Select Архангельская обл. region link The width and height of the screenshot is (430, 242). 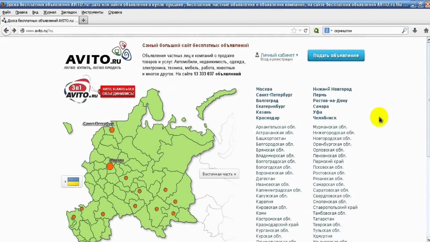276,127
